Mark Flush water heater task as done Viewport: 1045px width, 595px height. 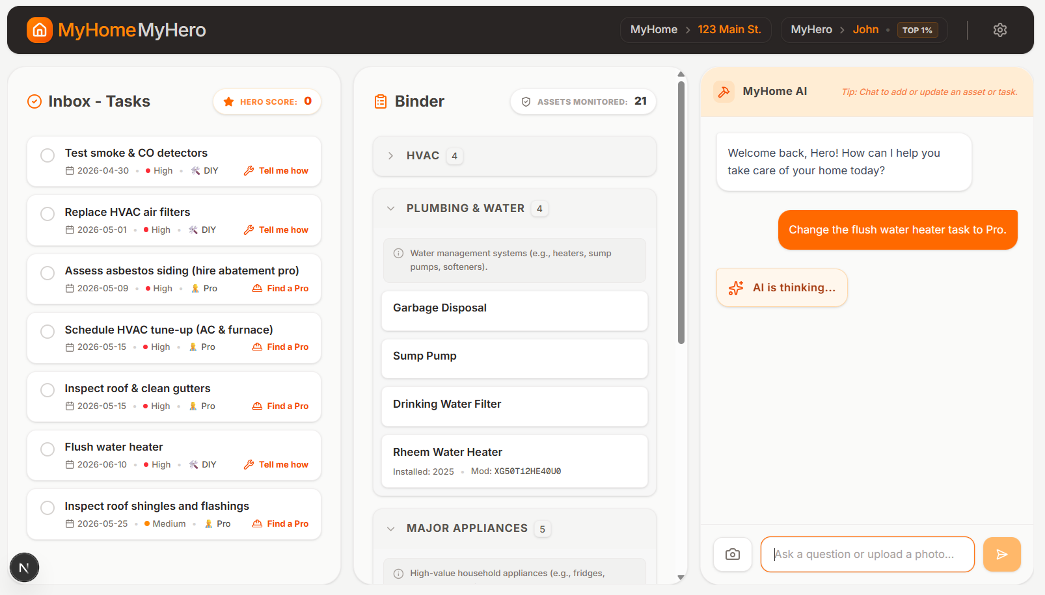coord(47,449)
